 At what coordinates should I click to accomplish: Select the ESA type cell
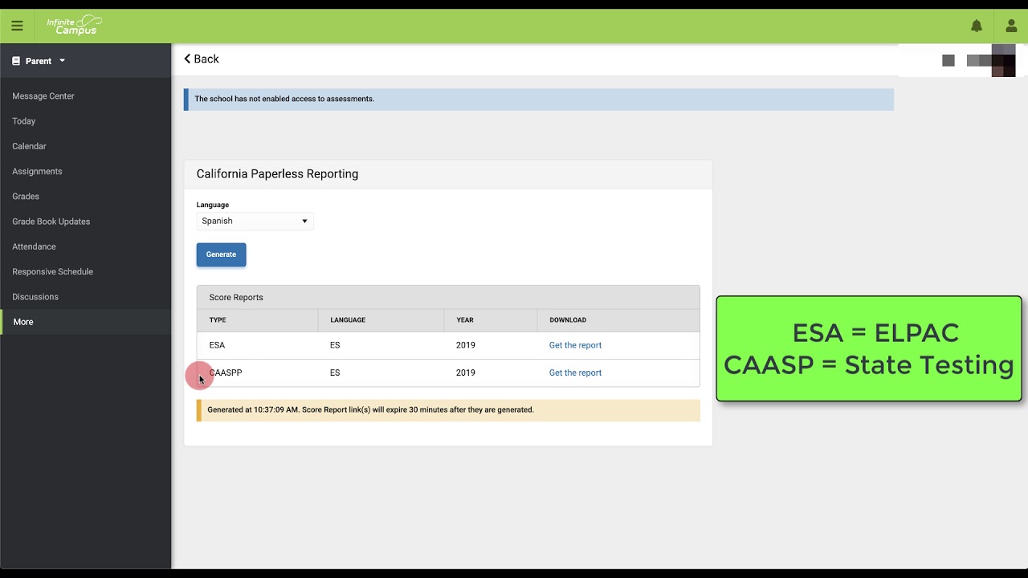217,345
